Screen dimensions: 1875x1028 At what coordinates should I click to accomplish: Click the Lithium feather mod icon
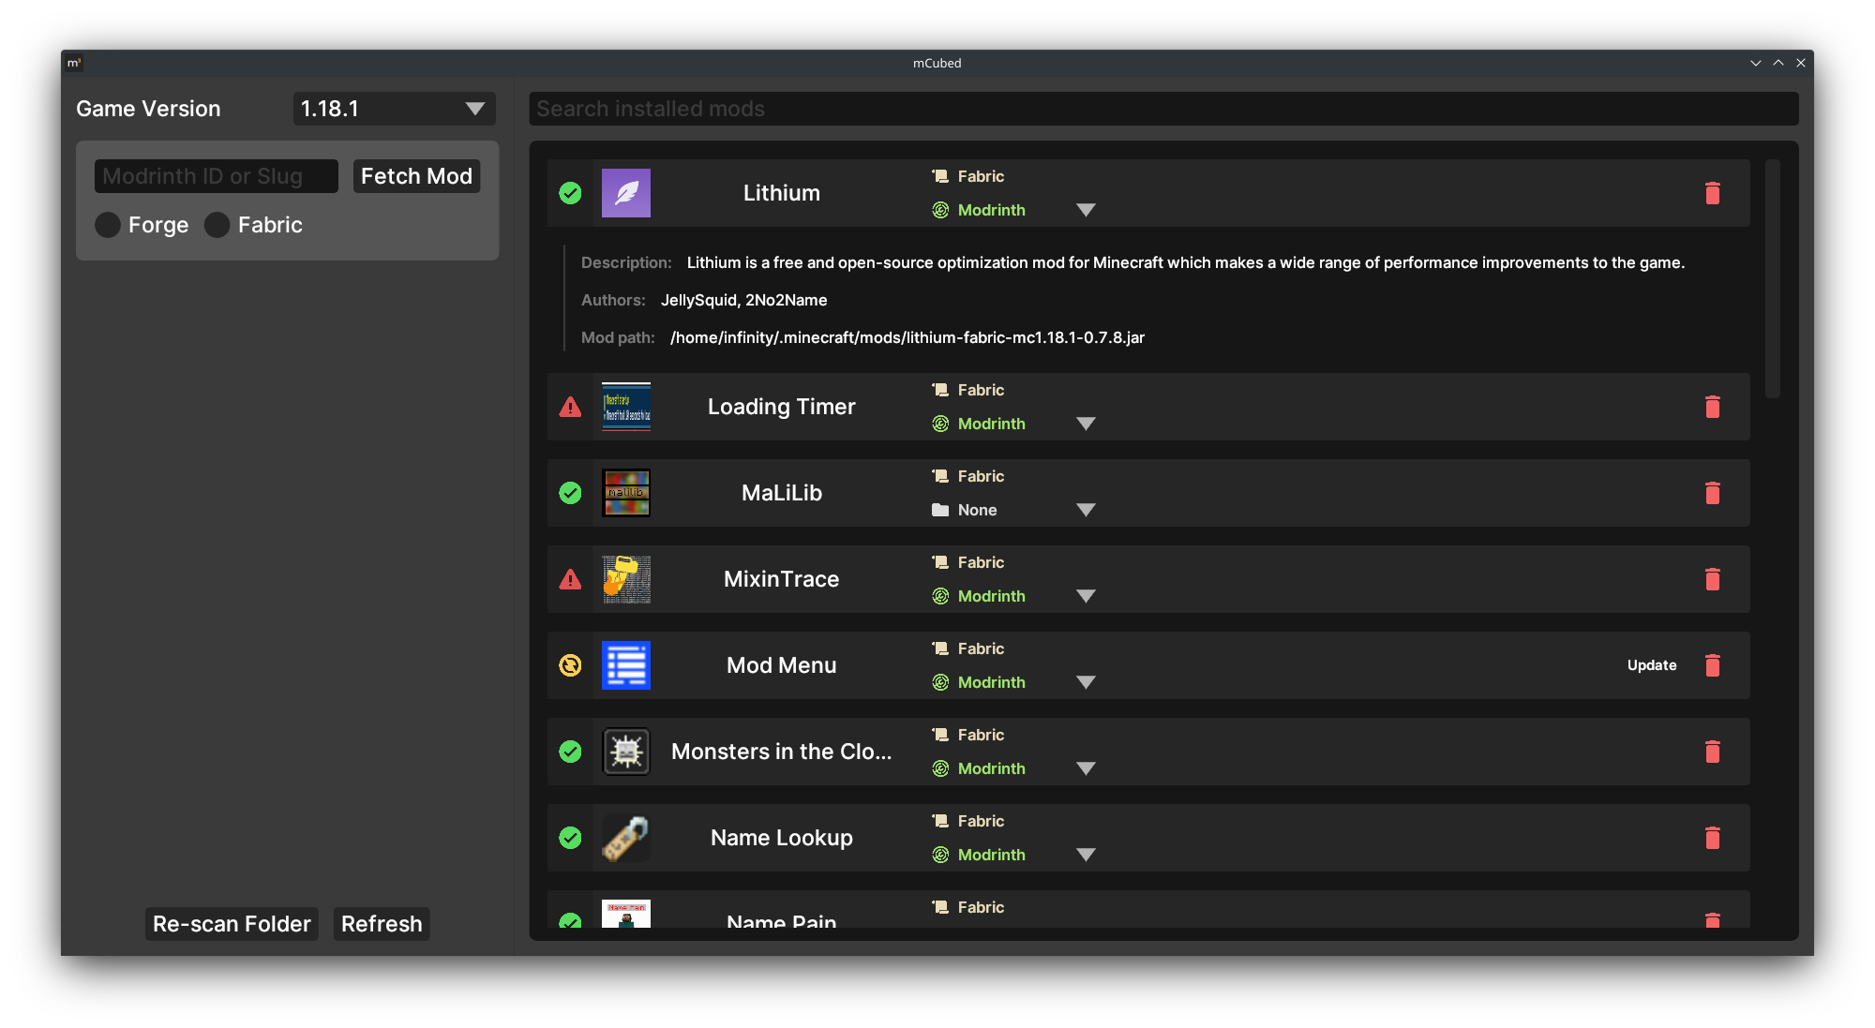[626, 193]
